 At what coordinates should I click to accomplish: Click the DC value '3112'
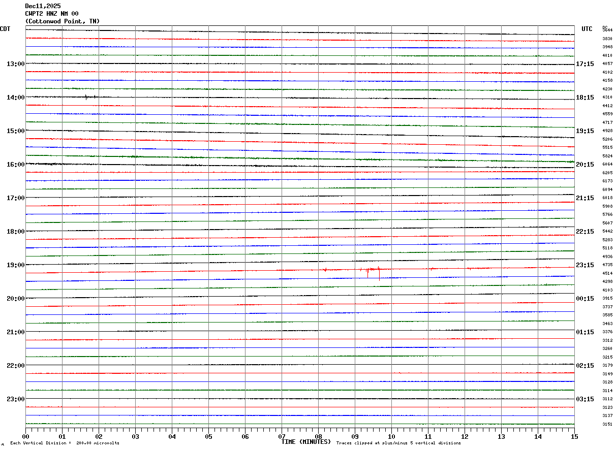coord(607,399)
